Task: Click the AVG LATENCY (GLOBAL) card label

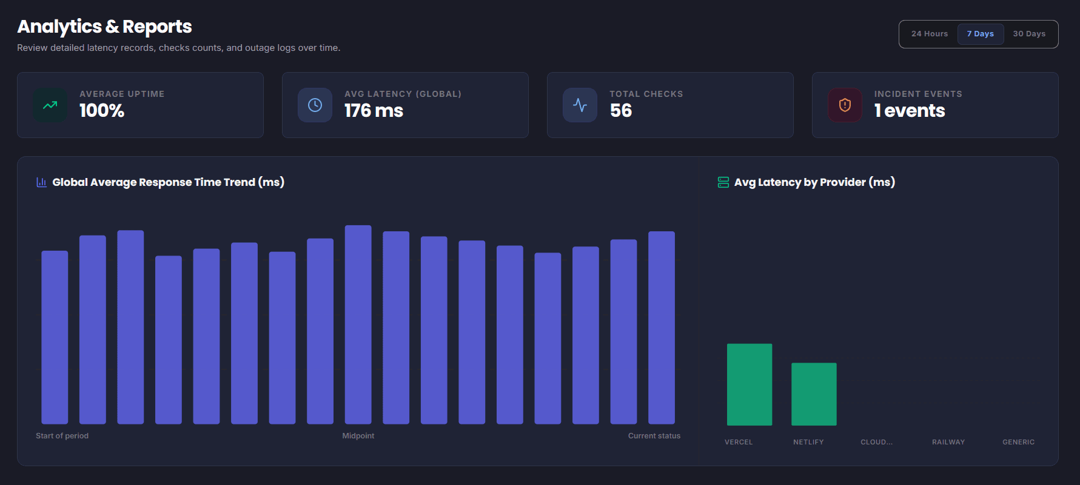Action: coord(403,94)
